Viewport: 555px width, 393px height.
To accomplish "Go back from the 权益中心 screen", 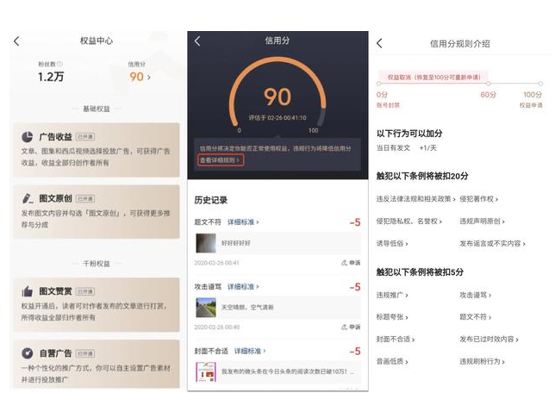I will [x=16, y=41].
